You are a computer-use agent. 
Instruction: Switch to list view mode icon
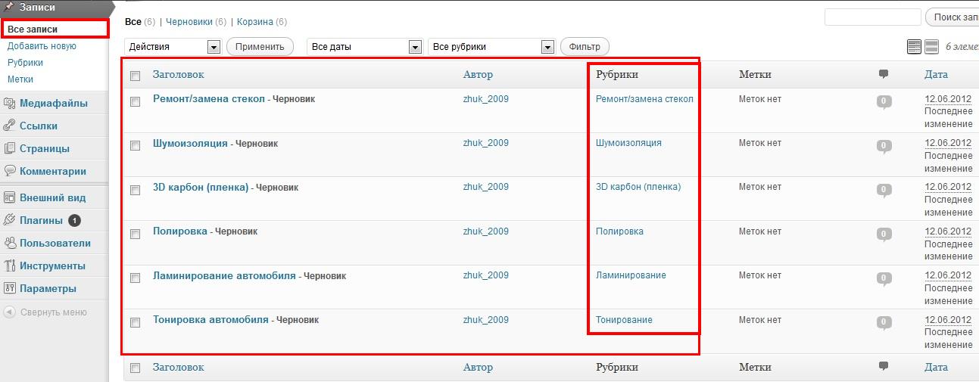(x=914, y=47)
